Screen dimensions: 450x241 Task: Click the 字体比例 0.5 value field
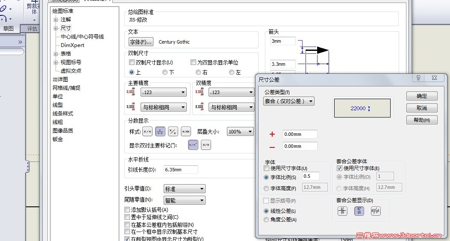311,176
